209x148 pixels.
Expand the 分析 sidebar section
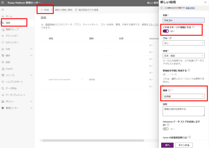point(17,49)
